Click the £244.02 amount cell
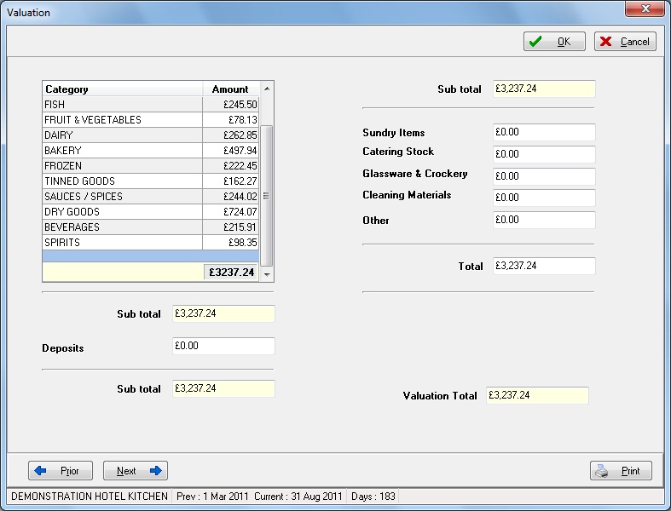Screen dimensions: 671x511 pos(231,197)
